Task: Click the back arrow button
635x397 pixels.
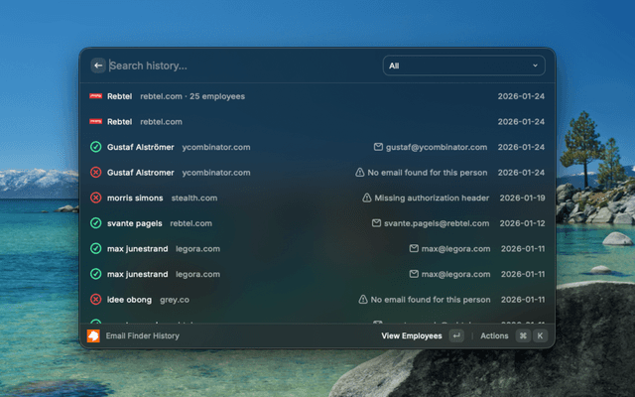Action: 98,66
